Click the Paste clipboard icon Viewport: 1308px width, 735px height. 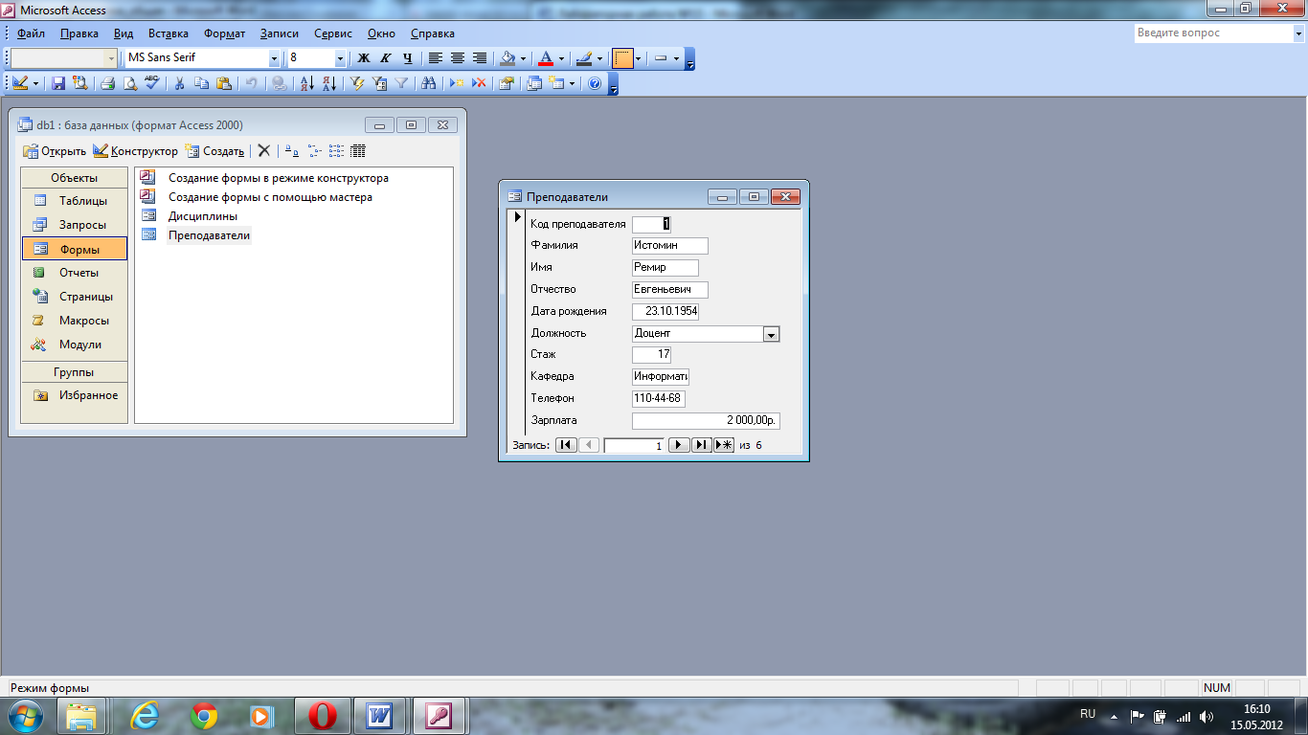point(223,83)
